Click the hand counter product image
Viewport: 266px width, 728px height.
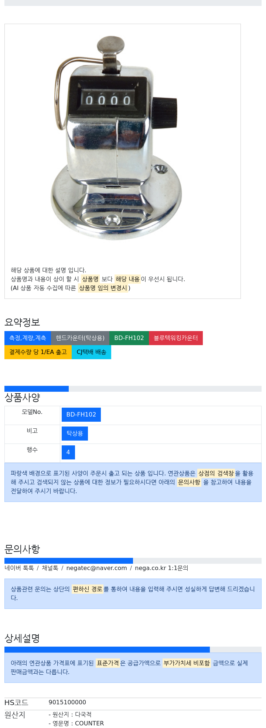[116, 137]
